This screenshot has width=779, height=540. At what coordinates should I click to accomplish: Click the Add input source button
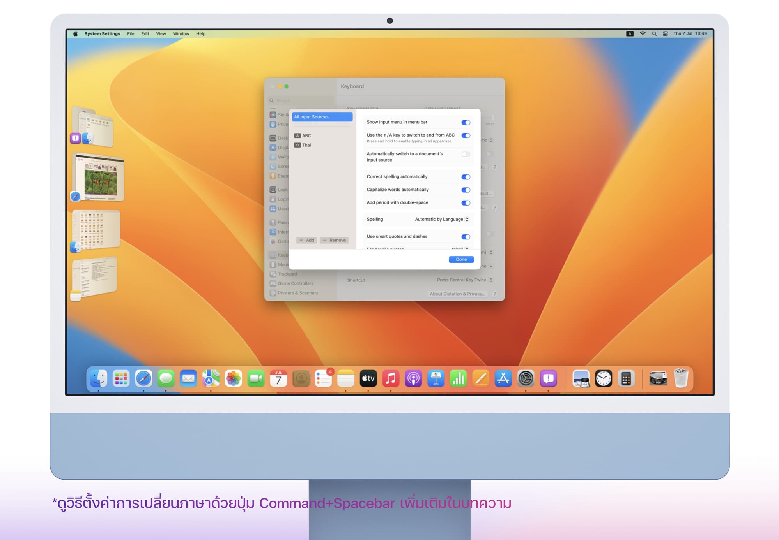(306, 240)
